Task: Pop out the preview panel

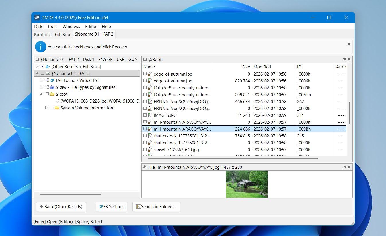Action: click(x=344, y=167)
